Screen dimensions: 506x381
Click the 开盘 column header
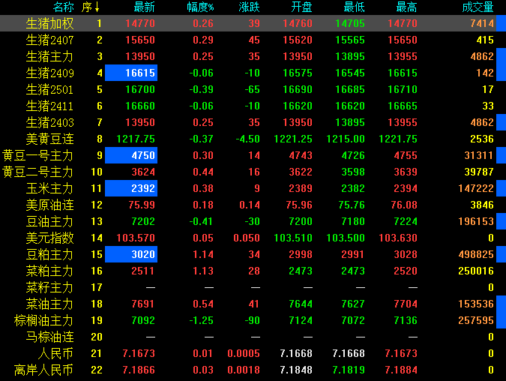(x=301, y=7)
